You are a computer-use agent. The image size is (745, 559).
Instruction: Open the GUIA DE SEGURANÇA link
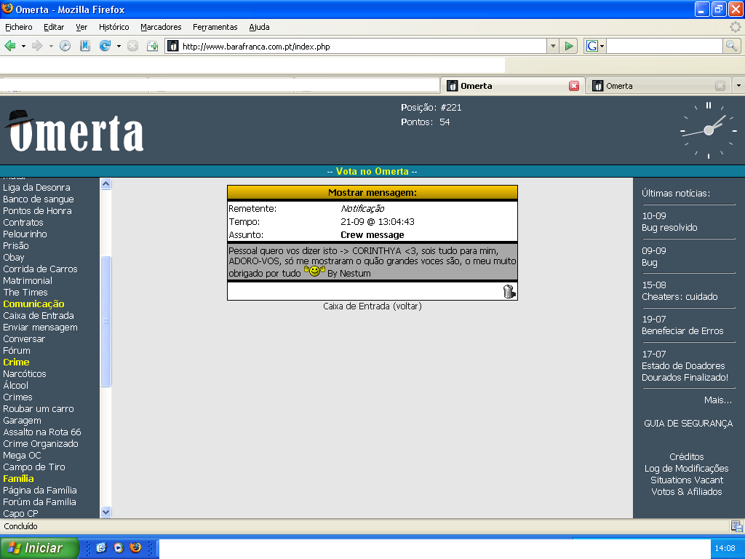[x=688, y=424]
